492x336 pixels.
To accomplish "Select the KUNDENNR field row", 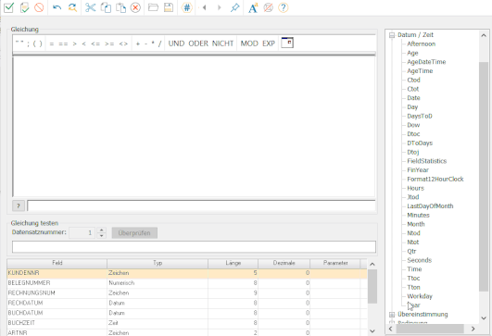I will [x=187, y=273].
